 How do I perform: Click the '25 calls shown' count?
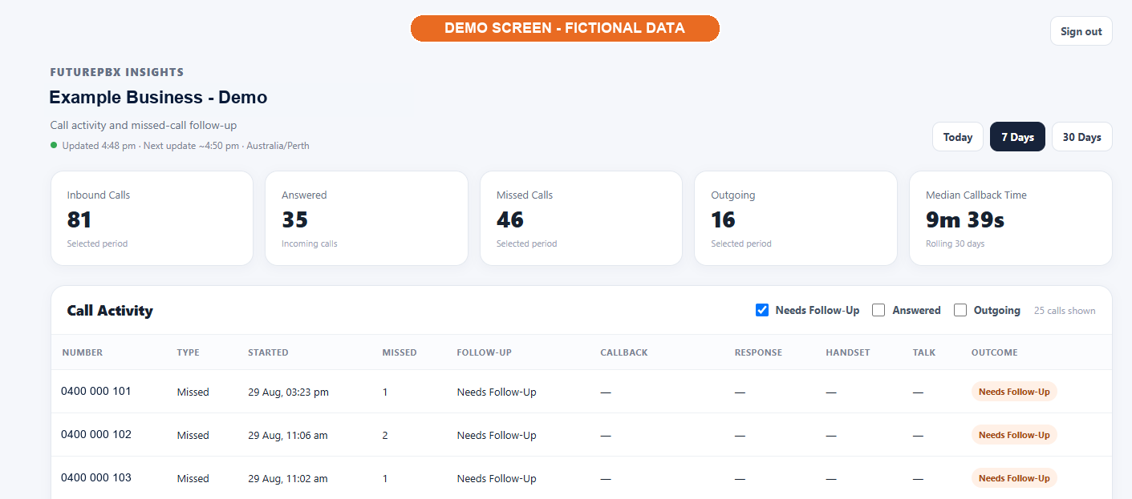(x=1065, y=311)
